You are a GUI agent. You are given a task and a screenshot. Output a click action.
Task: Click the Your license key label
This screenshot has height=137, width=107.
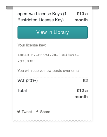pos(32,45)
